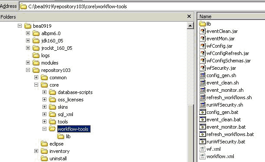Expand the tools folder node
This screenshot has height=162, width=265.
(x=44, y=121)
